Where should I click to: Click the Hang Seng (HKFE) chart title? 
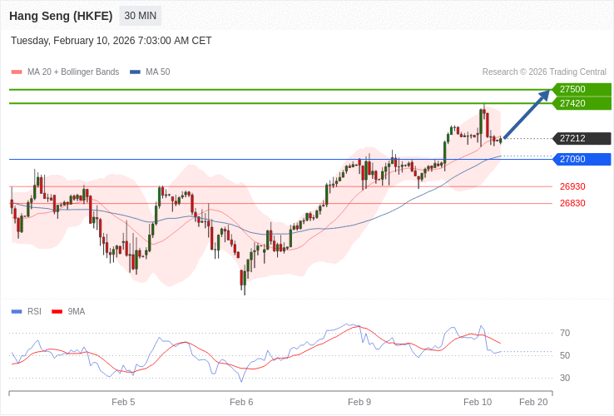[61, 16]
